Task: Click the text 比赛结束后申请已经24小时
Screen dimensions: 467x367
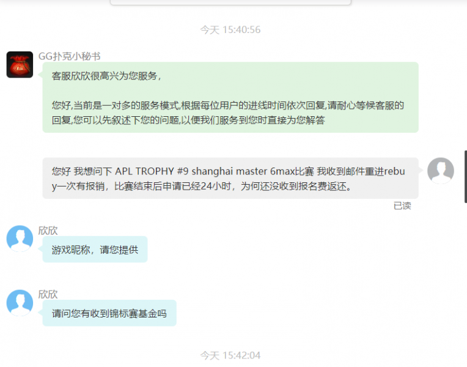Action: click(173, 187)
